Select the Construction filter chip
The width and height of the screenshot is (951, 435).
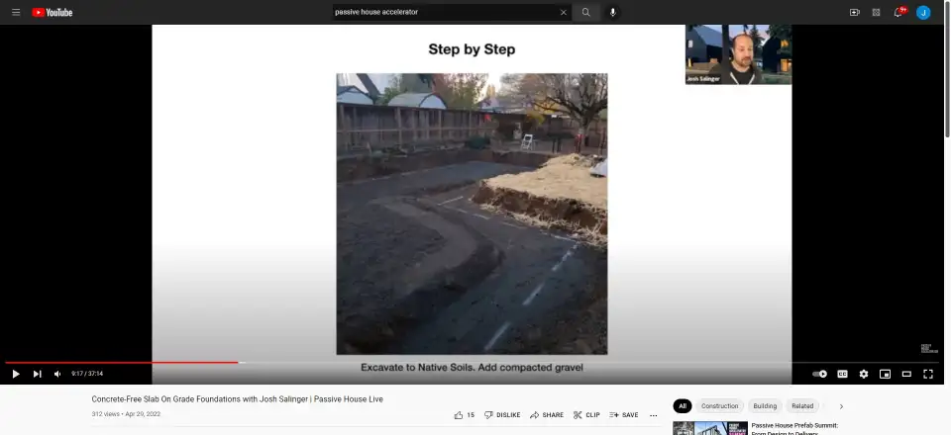[x=719, y=406]
